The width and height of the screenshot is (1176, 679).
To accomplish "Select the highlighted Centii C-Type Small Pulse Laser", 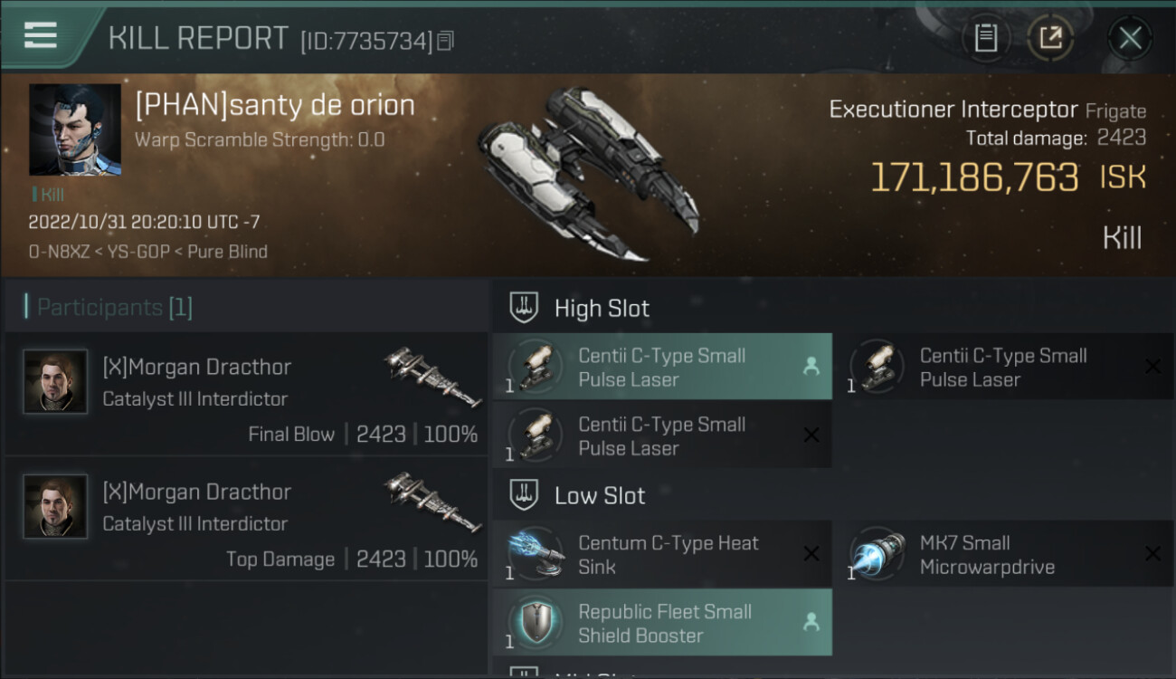I will tap(662, 367).
